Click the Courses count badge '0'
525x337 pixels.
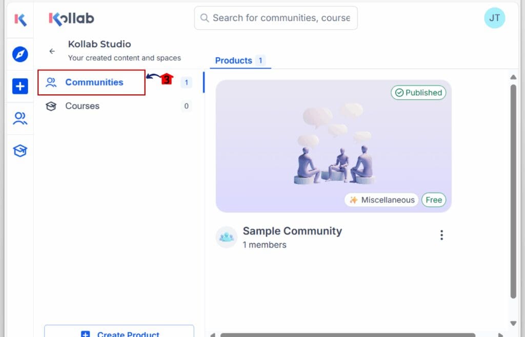click(x=187, y=106)
